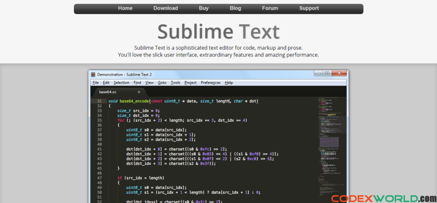Close the Demonstration - Sublime Text 2 window
The height and width of the screenshot is (203, 437).
click(x=339, y=73)
